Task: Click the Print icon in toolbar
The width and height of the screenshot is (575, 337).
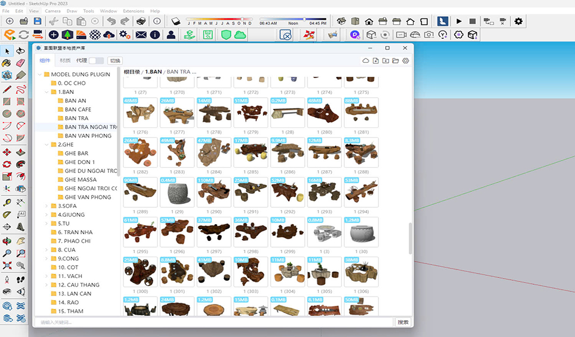Action: (142, 21)
